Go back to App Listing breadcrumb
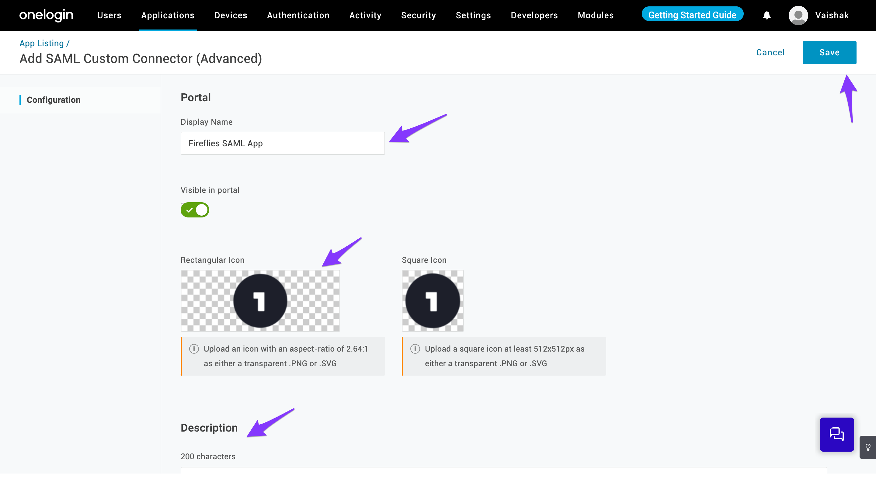This screenshot has height=486, width=876. 41,43
